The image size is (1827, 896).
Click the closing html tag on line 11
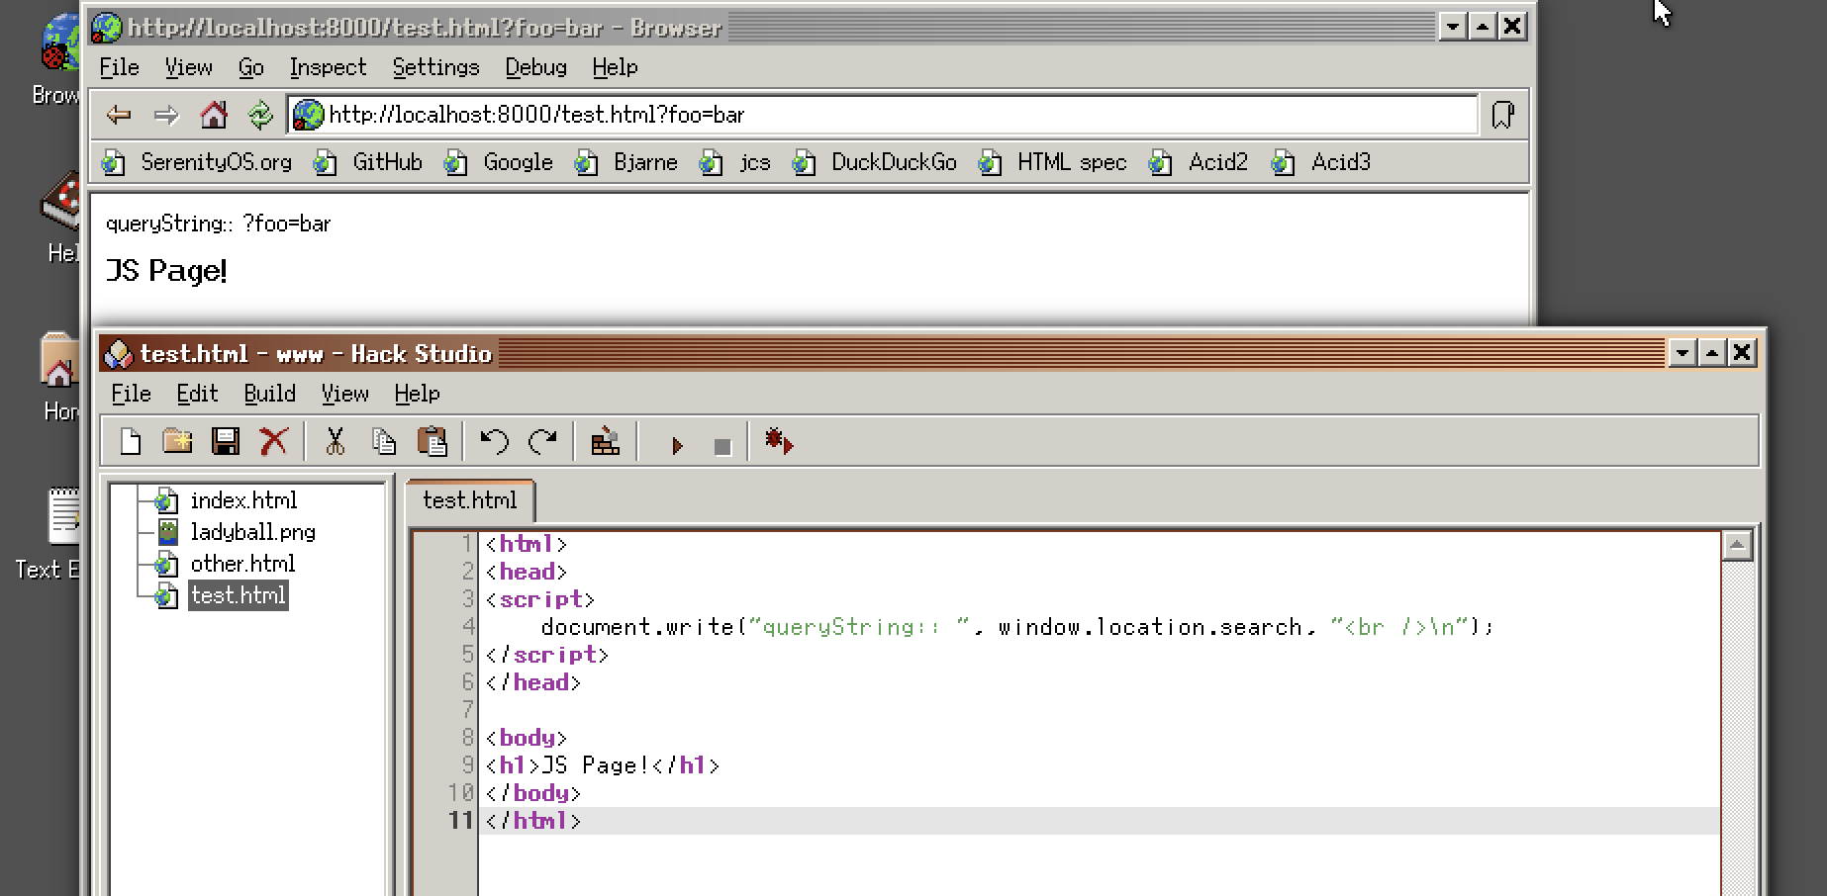click(x=533, y=821)
